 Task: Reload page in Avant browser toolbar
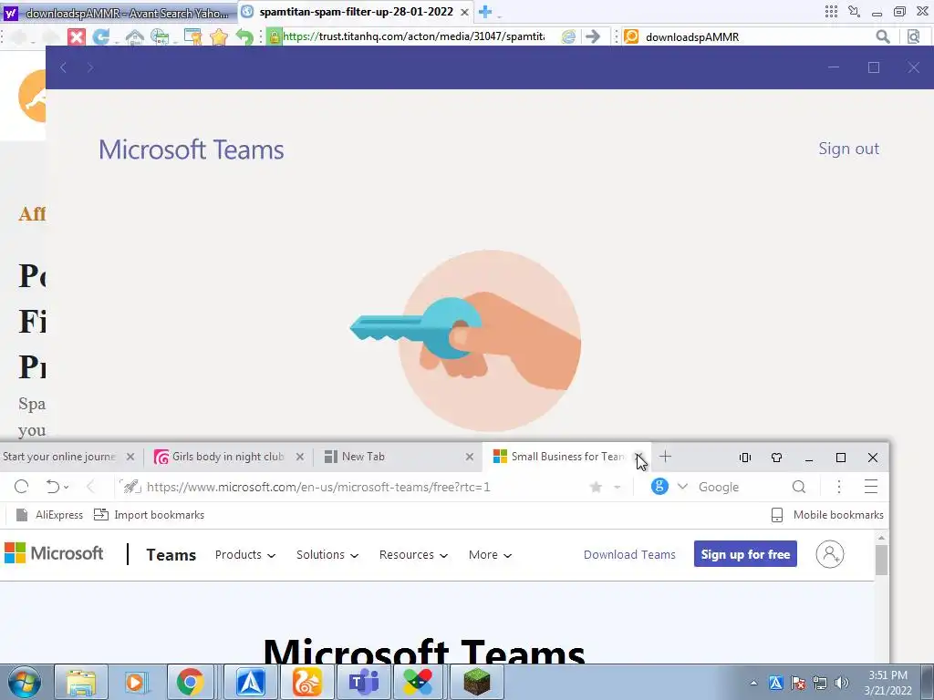[x=101, y=36]
